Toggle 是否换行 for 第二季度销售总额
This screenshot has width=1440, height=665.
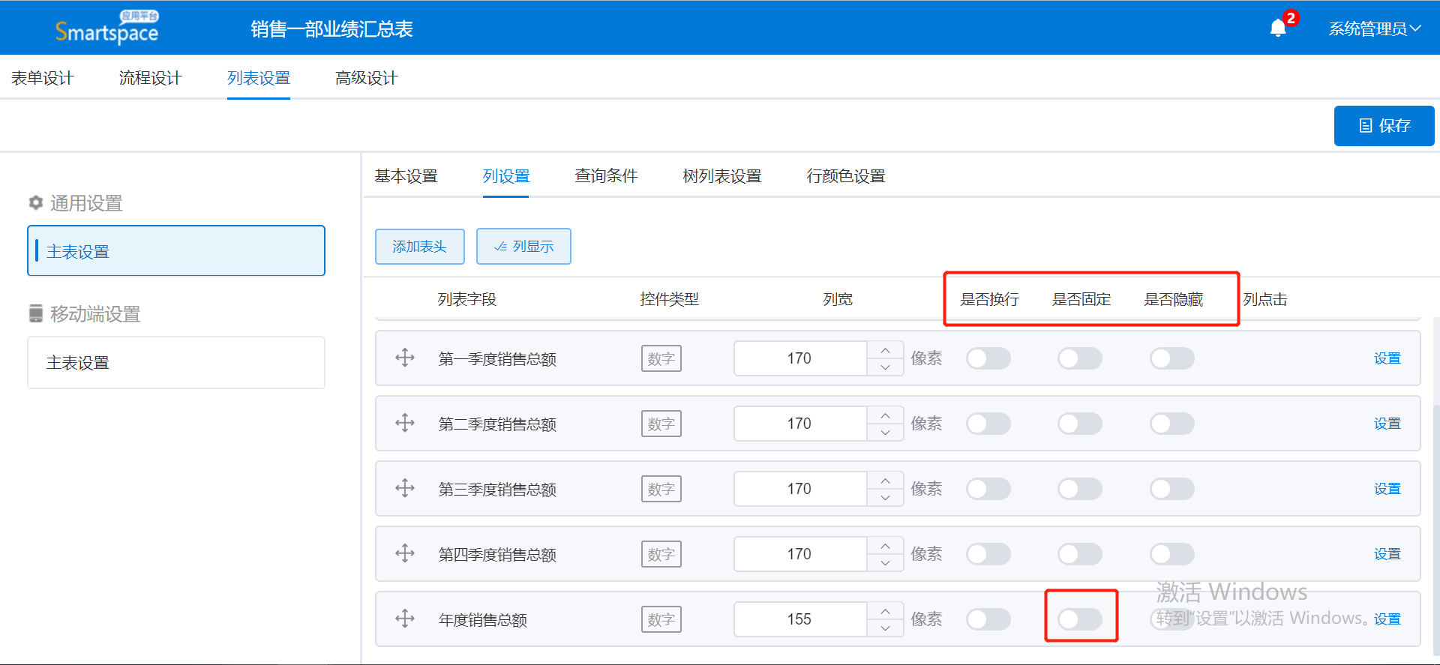pos(988,424)
